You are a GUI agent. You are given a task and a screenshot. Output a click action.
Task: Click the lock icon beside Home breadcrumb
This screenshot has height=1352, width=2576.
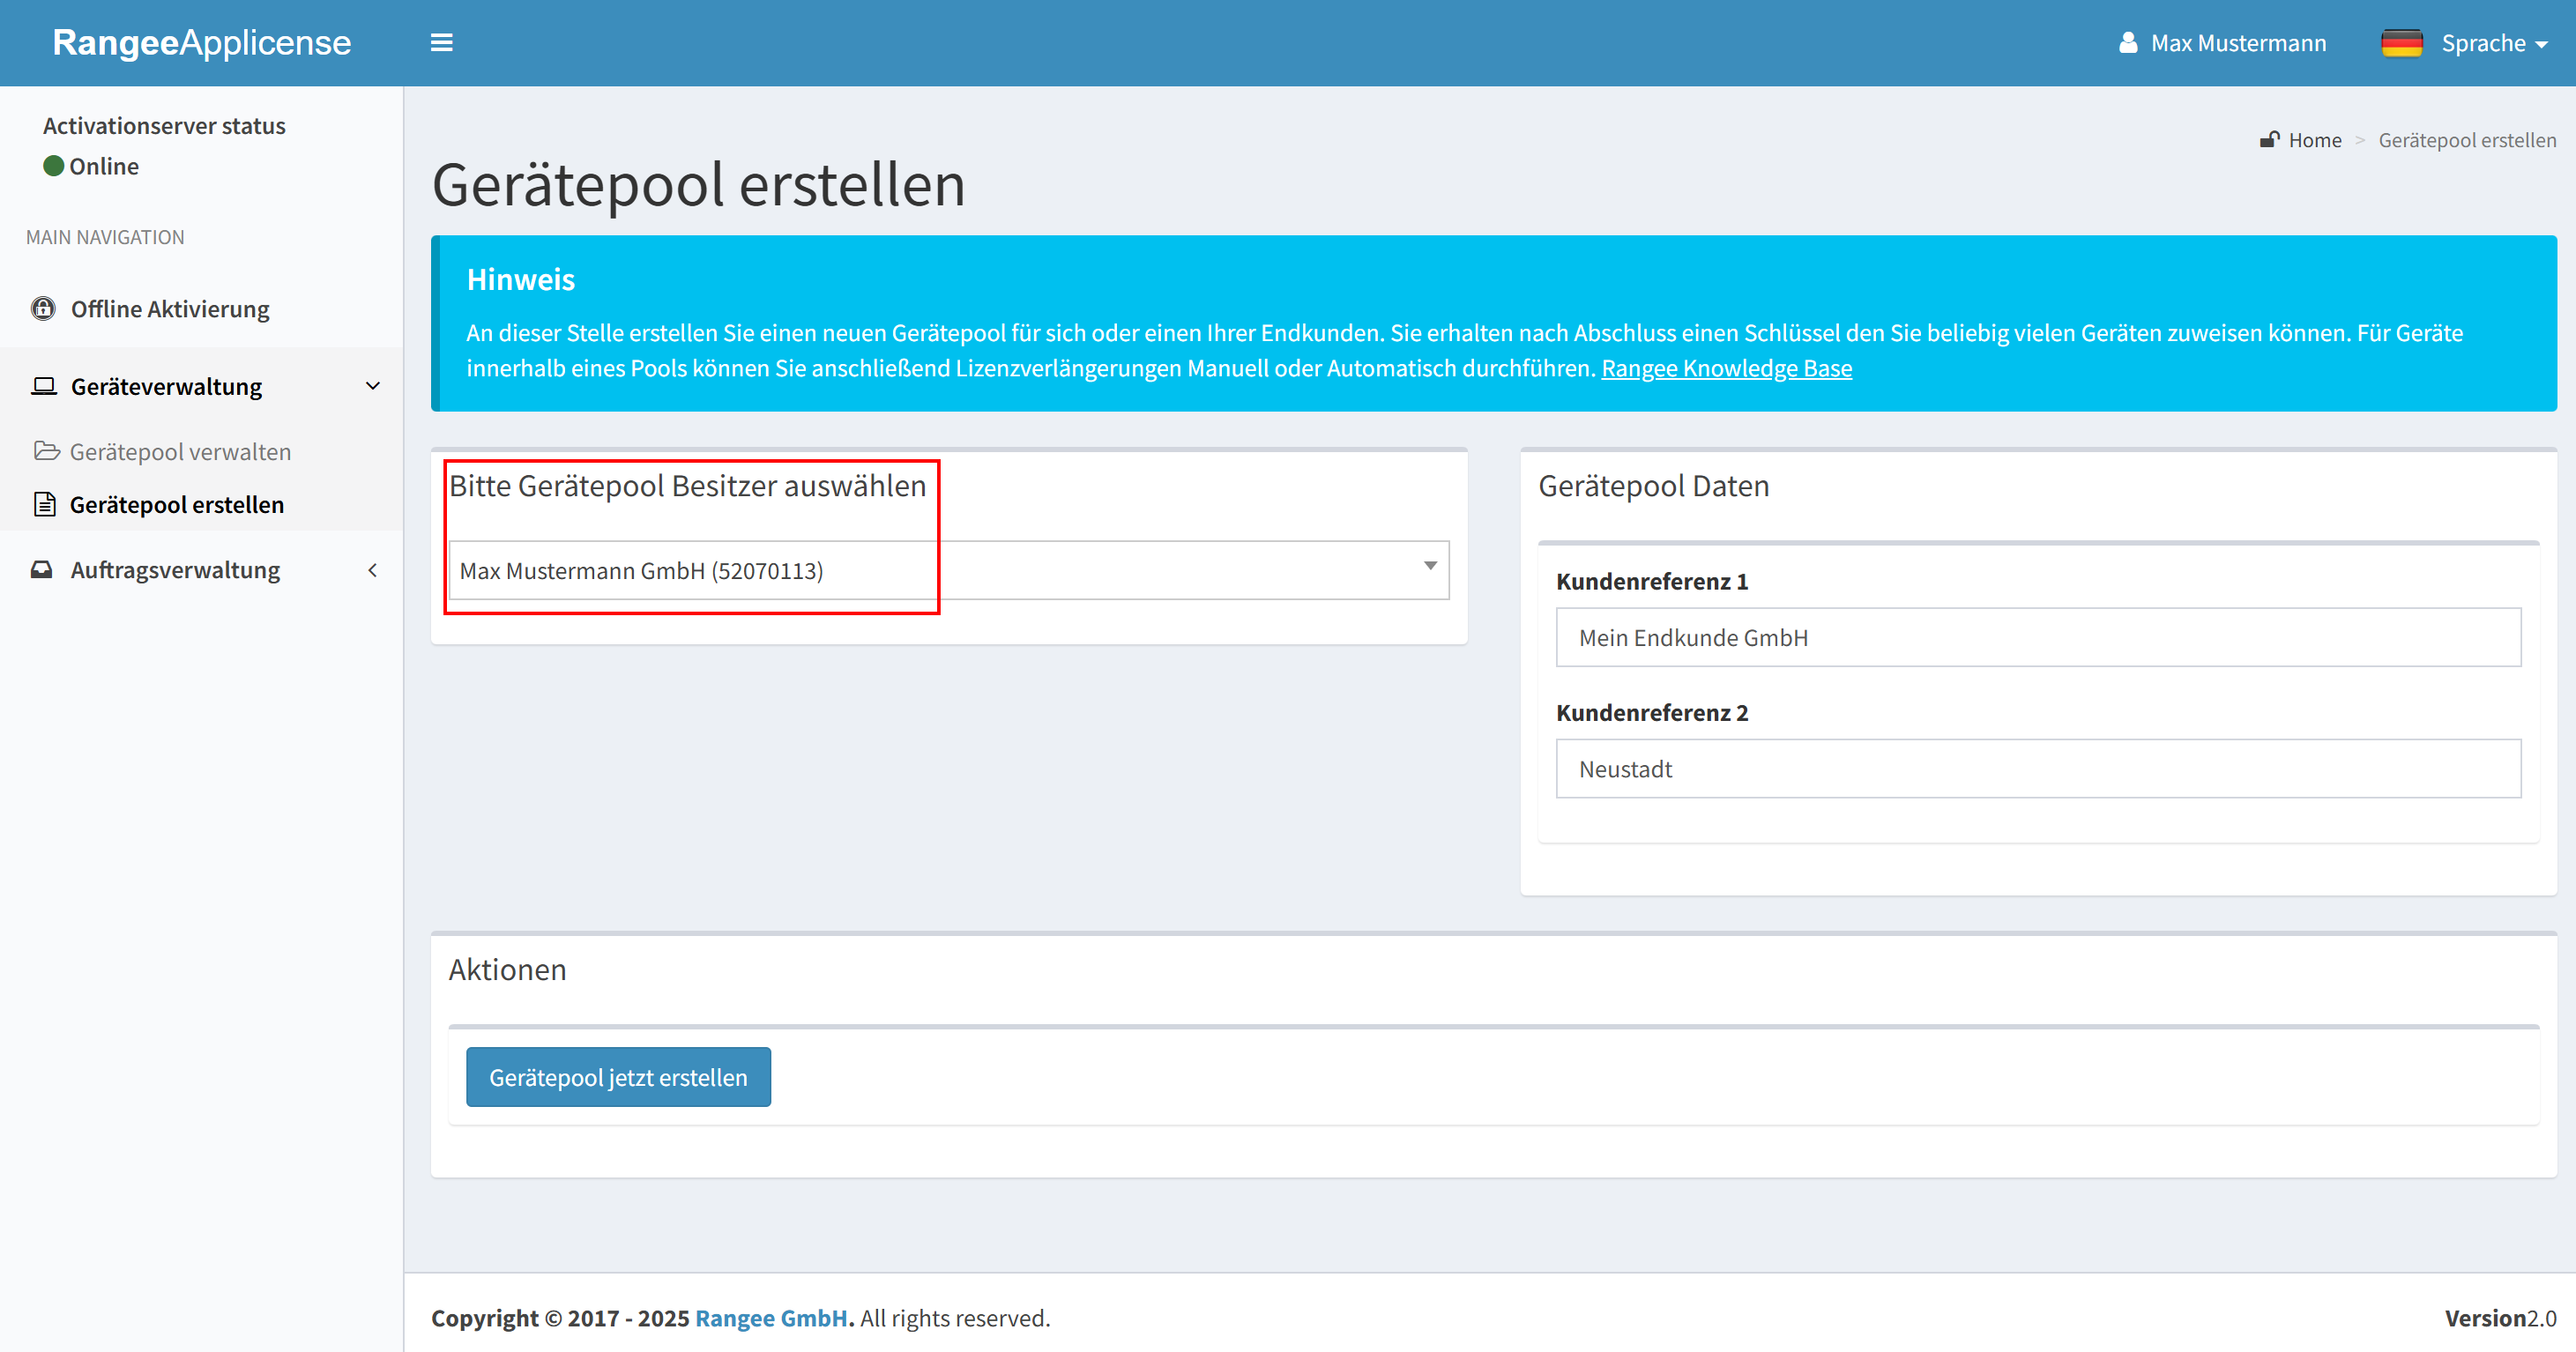coord(2270,139)
